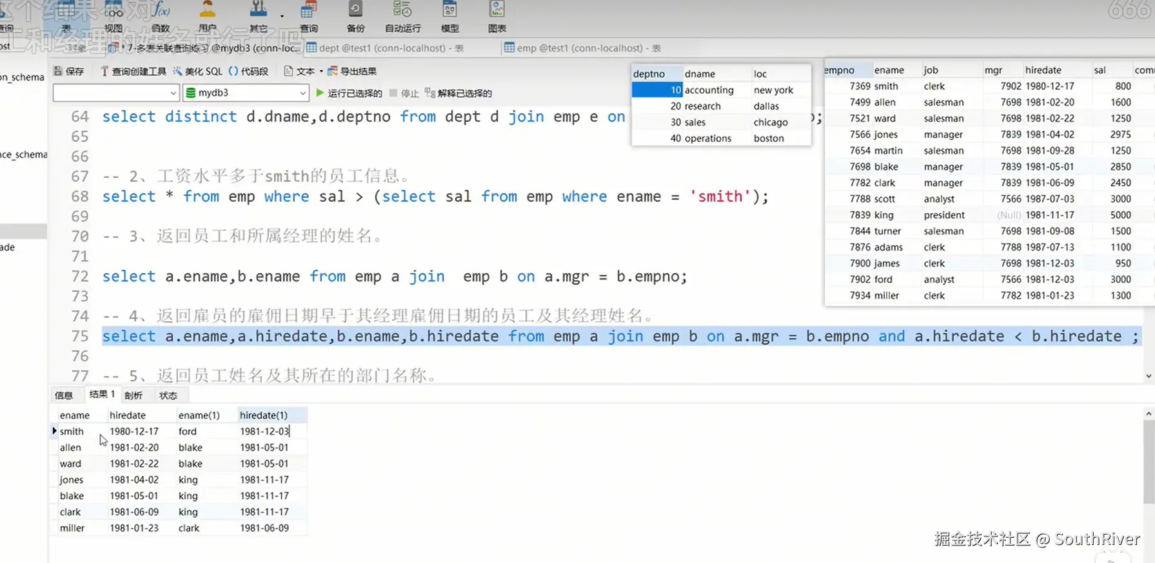Open the 其它 (Others) toolbar icon
Viewport: 1155px width, 563px height.
pos(258,17)
